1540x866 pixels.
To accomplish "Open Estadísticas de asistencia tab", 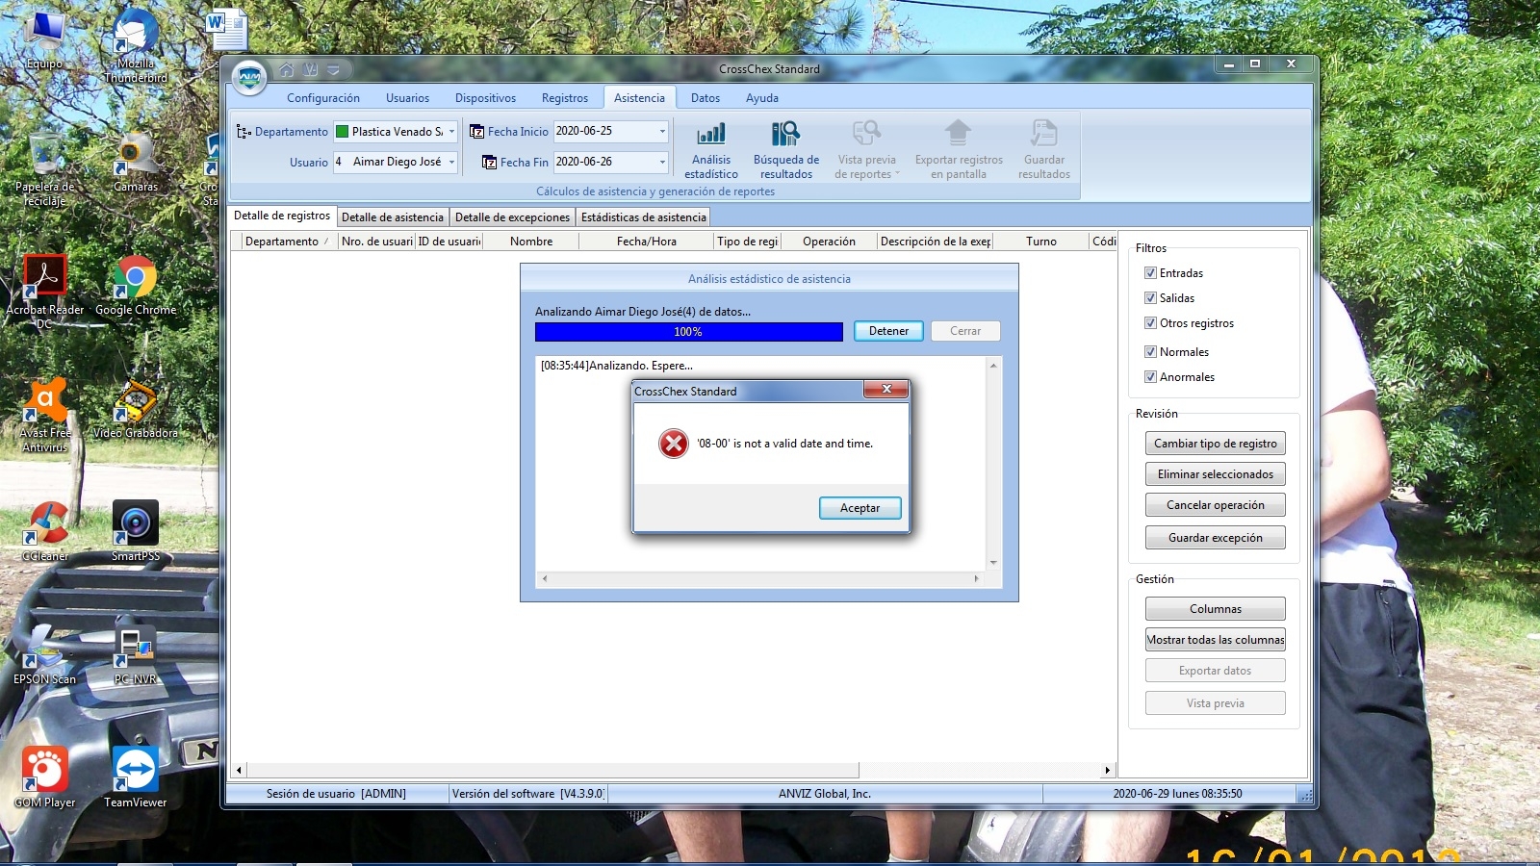I will tap(644, 217).
